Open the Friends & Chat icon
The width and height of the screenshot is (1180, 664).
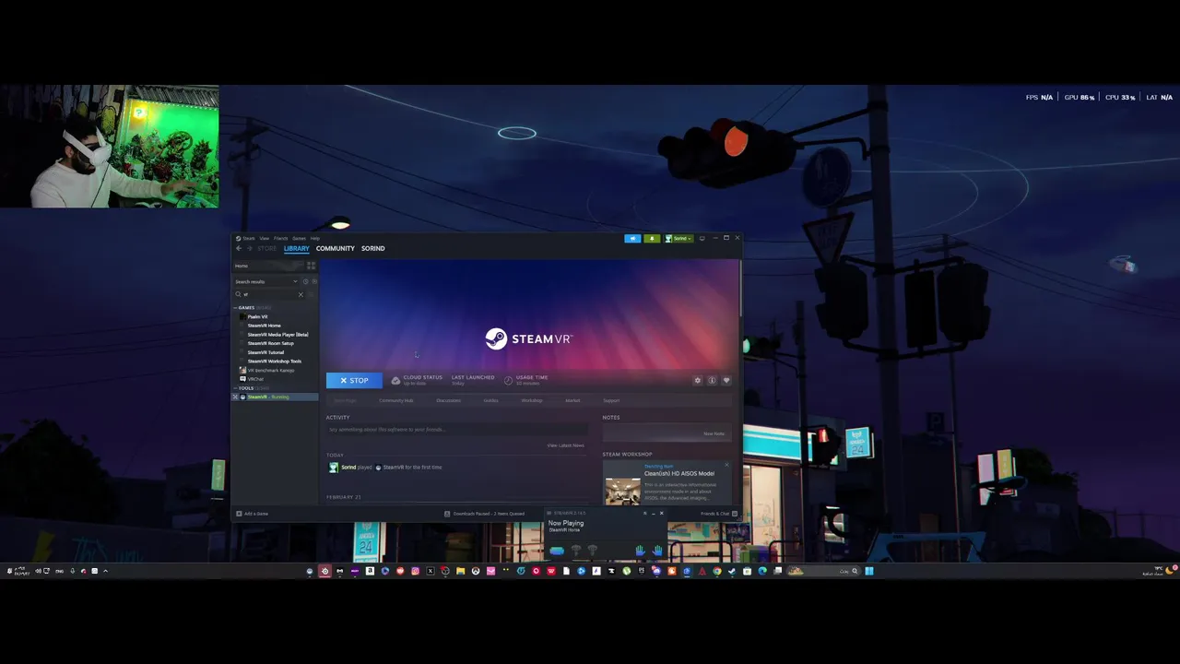(x=734, y=514)
